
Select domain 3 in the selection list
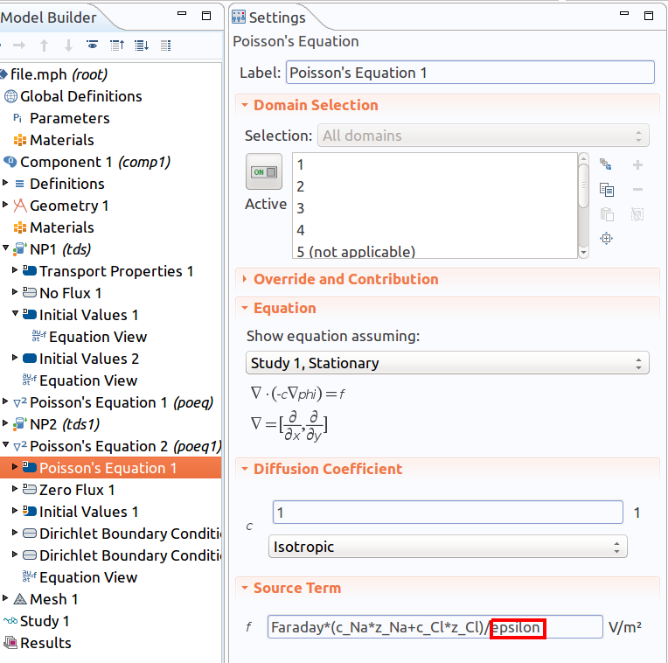click(301, 208)
